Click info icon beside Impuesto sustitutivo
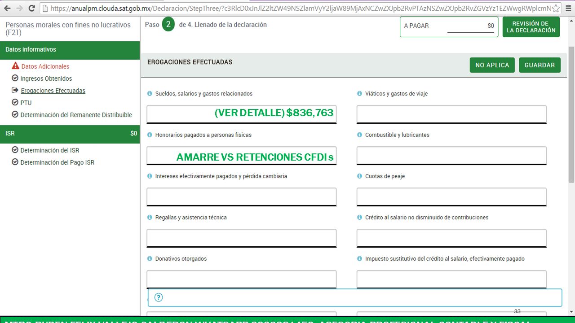 [x=359, y=259]
